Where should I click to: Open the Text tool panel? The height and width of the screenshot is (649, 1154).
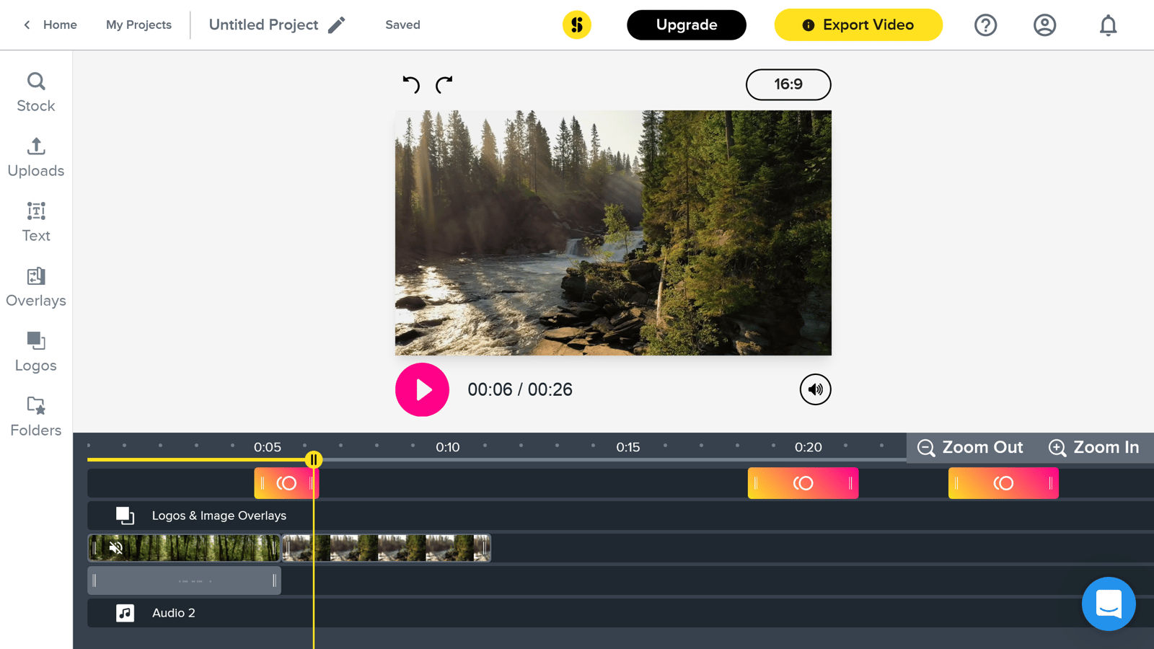35,221
